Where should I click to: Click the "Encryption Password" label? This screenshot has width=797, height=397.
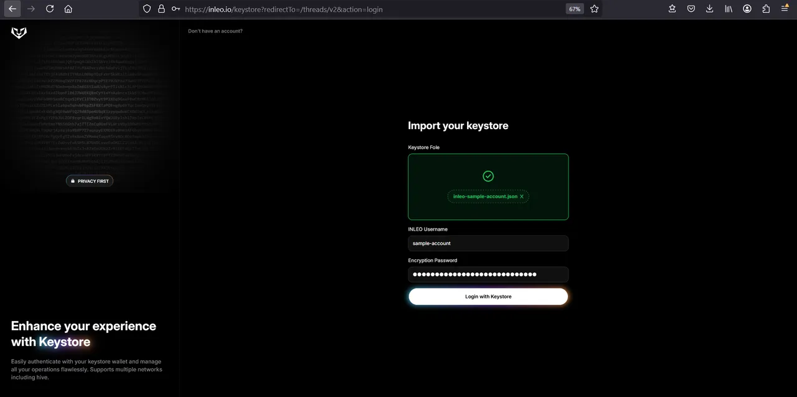(x=433, y=261)
